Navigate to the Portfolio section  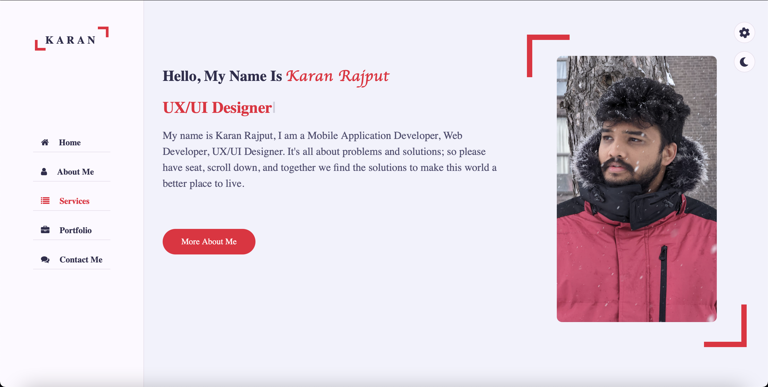pyautogui.click(x=71, y=230)
